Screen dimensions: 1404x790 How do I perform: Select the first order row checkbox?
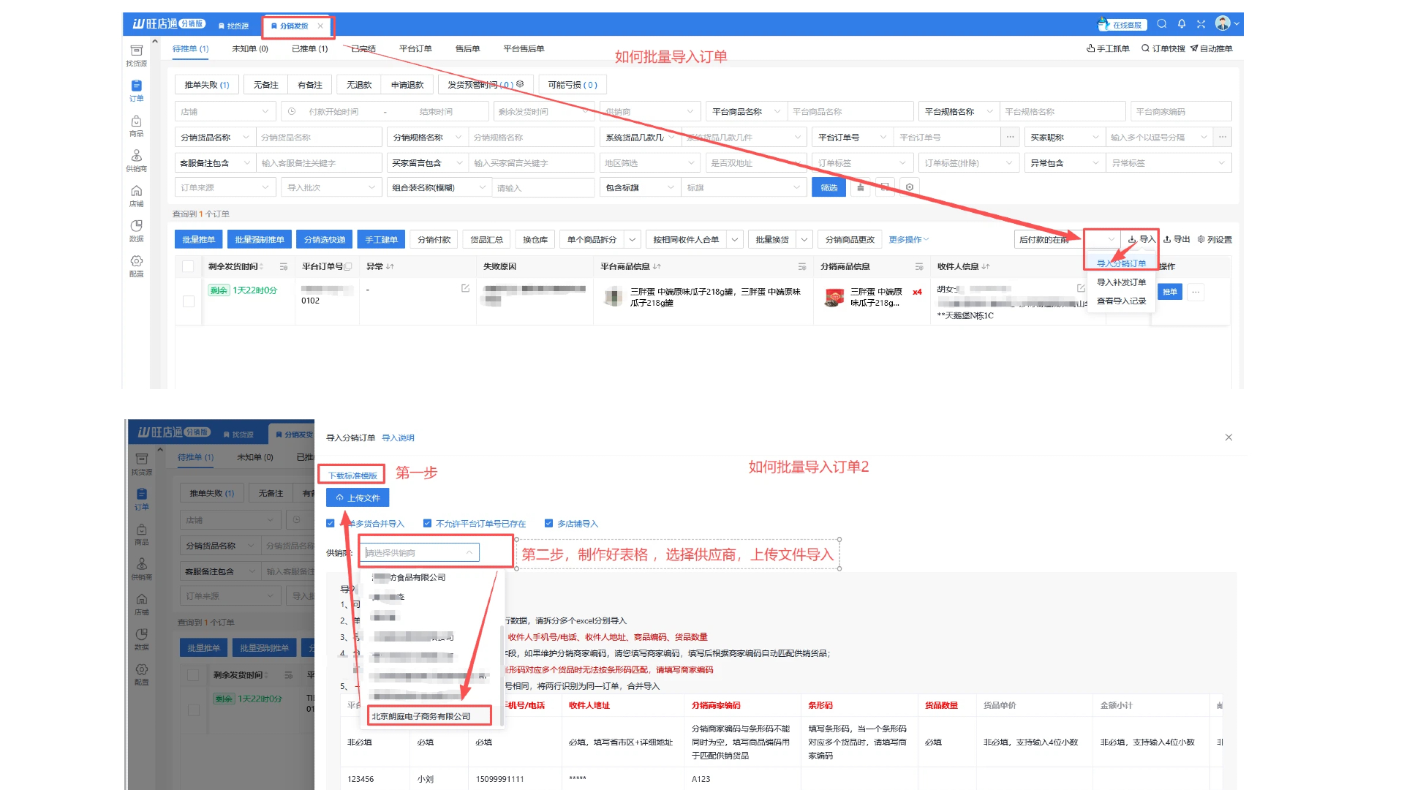pos(189,301)
